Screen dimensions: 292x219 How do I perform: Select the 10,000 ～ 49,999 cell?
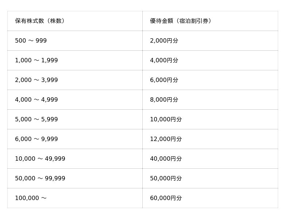coord(40,159)
